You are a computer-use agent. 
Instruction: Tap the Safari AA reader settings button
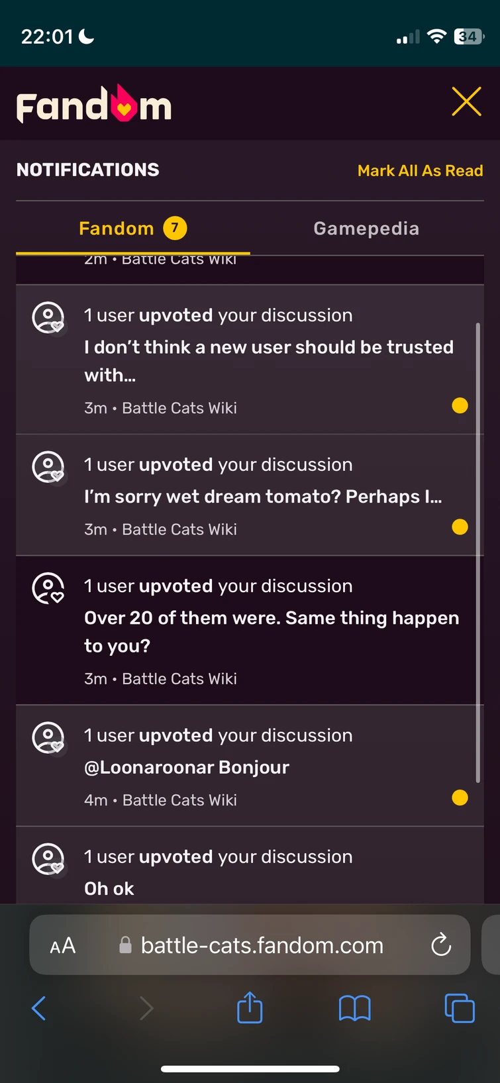pyautogui.click(x=63, y=945)
